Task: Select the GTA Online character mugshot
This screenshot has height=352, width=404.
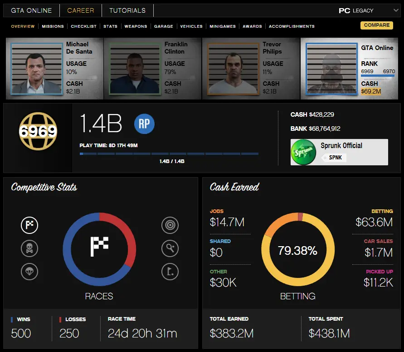Action: [332, 69]
